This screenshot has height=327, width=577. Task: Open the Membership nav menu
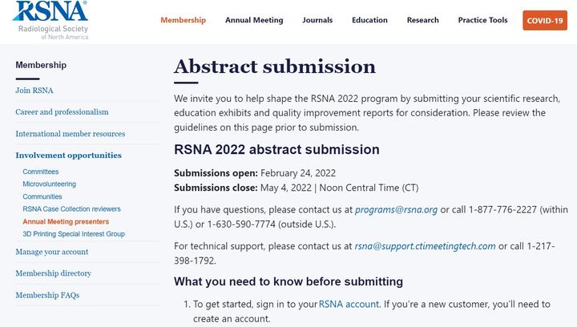coord(183,20)
